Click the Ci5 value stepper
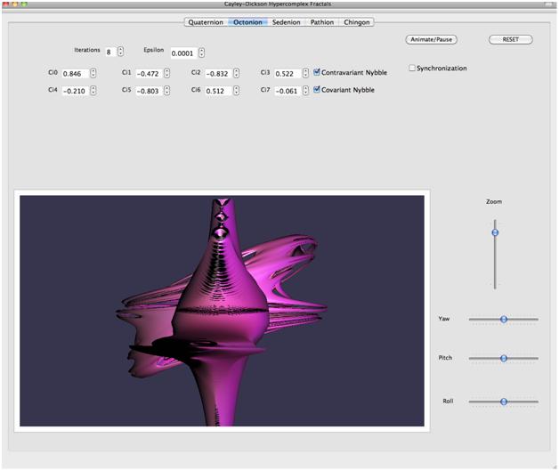 click(x=166, y=91)
